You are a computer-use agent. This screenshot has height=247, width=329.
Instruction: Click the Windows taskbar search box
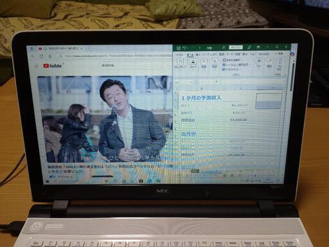click(x=66, y=181)
